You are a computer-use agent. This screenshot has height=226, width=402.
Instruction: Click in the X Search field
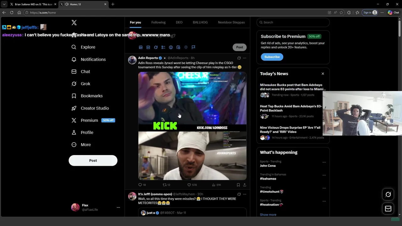293,22
